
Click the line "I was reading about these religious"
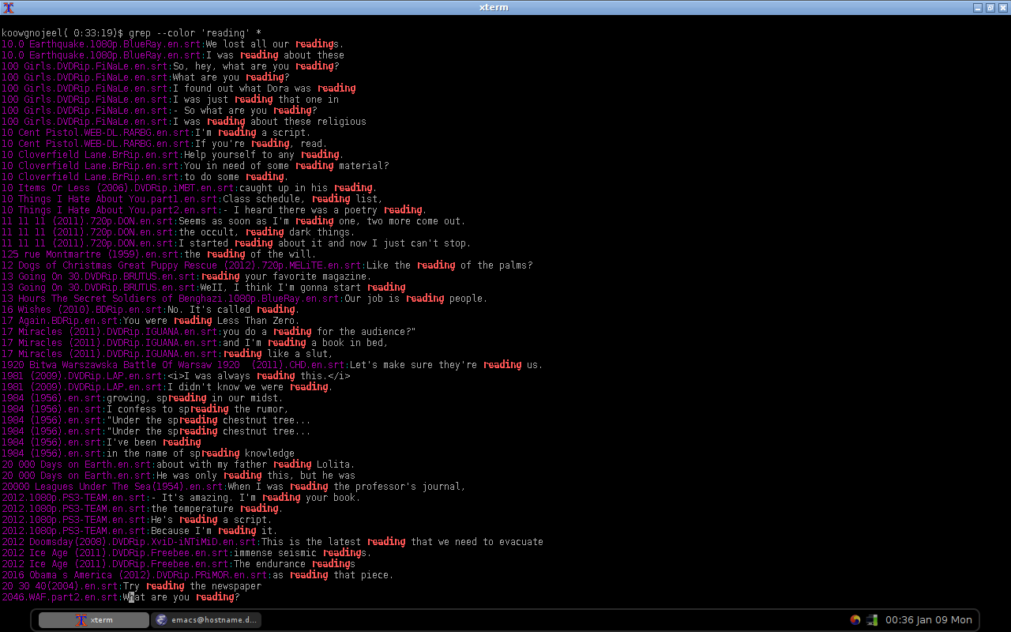coord(269,122)
